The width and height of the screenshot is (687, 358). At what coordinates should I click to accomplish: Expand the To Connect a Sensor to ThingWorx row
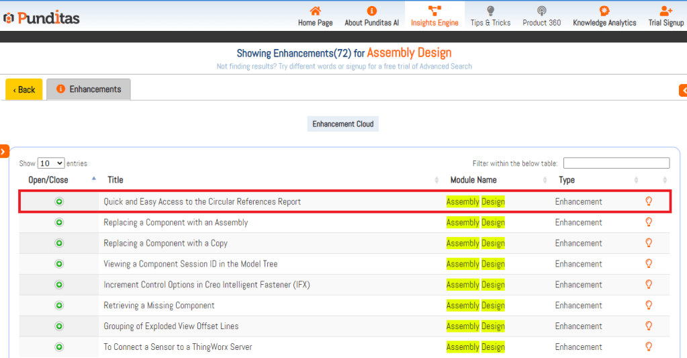(59, 347)
